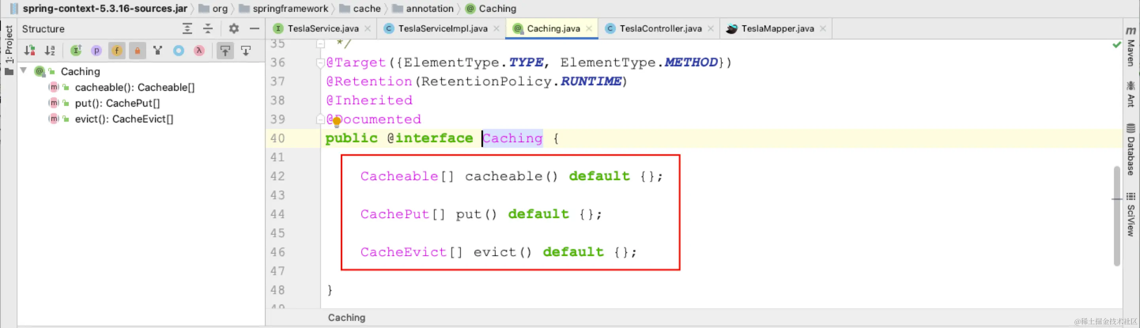The height and width of the screenshot is (328, 1140).
Task: Toggle Show Lambdas pink lambda icon
Action: 199,51
